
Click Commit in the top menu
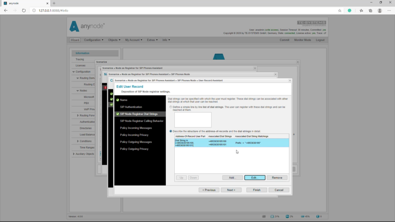point(284,40)
